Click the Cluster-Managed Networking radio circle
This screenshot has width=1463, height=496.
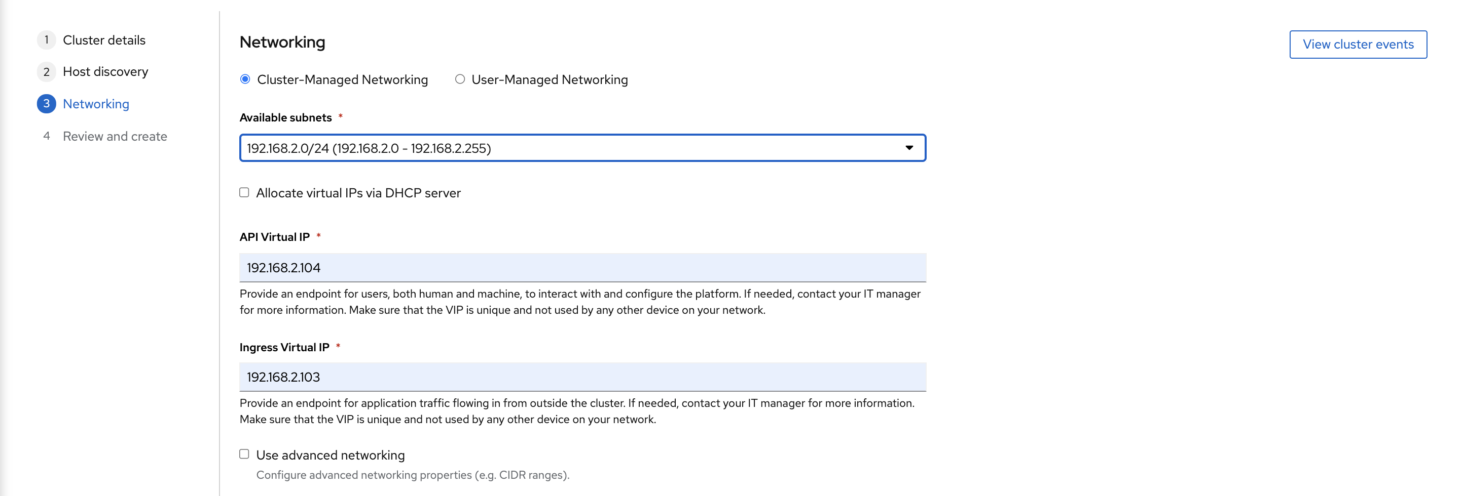tap(245, 80)
